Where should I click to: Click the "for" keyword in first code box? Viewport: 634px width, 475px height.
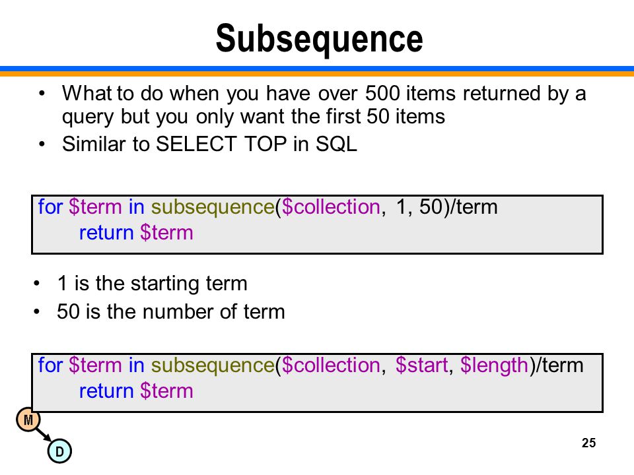pyautogui.click(x=50, y=206)
